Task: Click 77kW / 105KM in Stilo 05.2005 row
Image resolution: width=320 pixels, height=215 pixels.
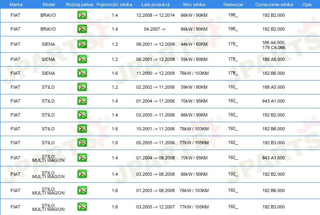Action: coord(194,143)
